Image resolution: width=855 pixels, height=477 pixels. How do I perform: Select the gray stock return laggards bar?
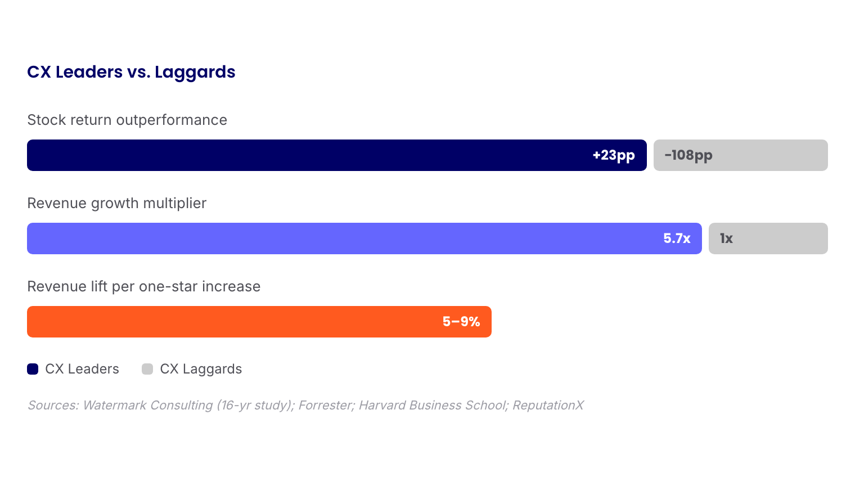[776, 155]
